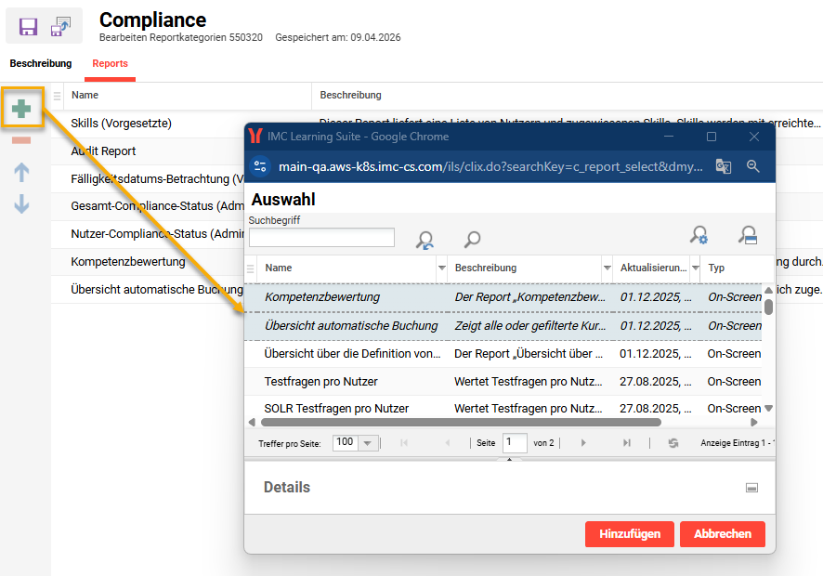Click Chrome's translate page icon

pyautogui.click(x=724, y=166)
